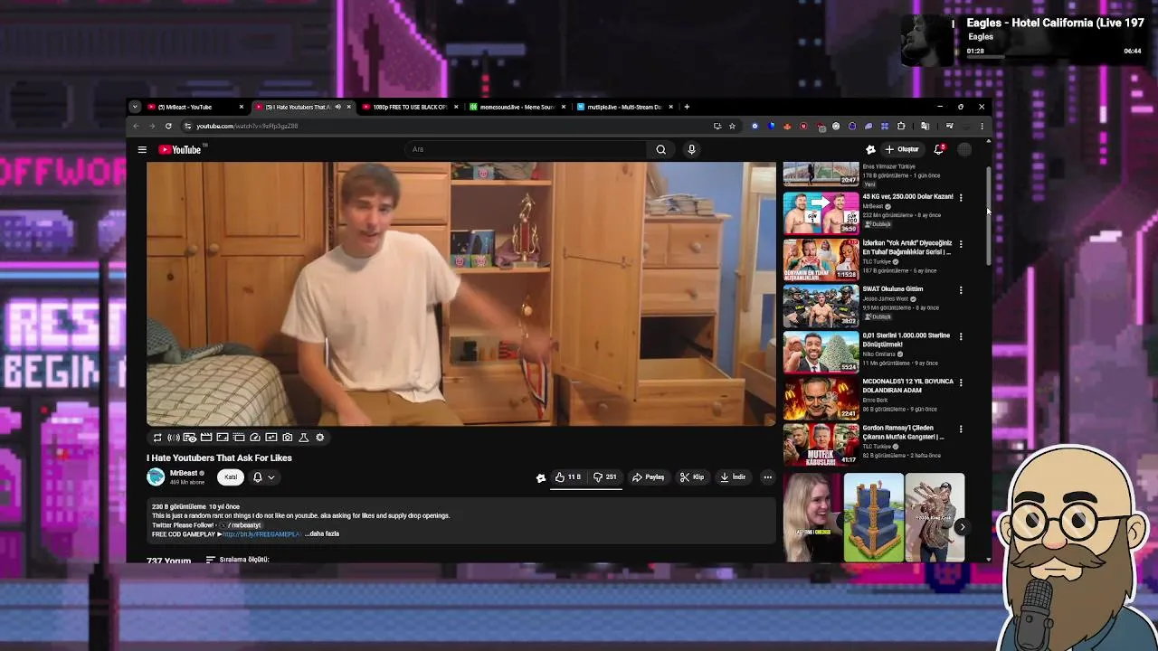Open MrBeast channel avatar
This screenshot has height=651, width=1158.
(156, 476)
